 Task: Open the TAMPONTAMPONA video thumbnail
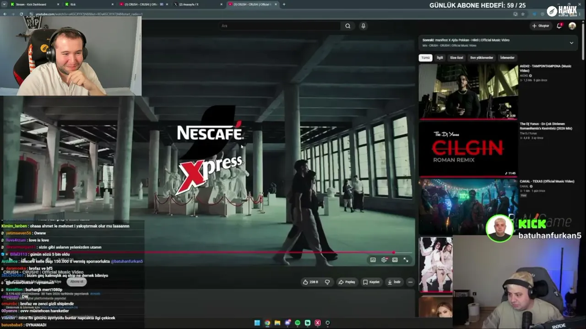point(468,91)
